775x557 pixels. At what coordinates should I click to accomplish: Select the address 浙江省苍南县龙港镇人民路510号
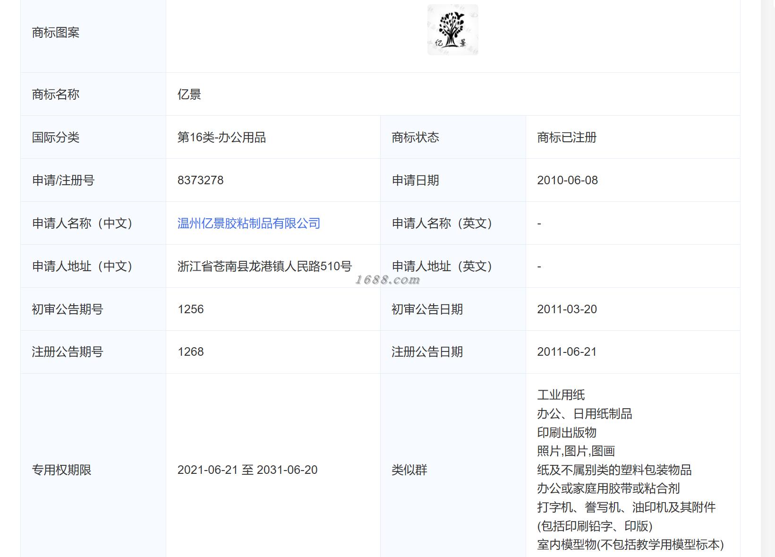tap(264, 266)
